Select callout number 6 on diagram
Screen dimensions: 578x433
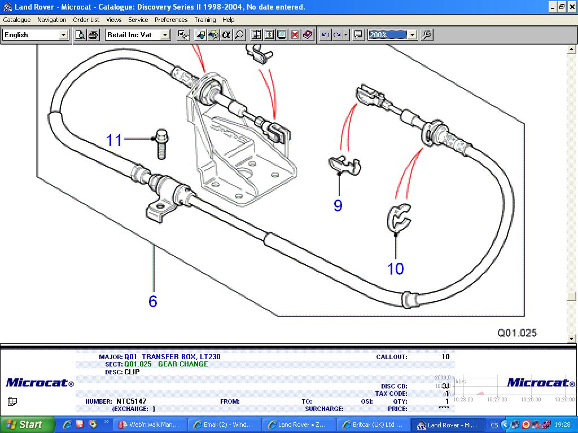[152, 302]
